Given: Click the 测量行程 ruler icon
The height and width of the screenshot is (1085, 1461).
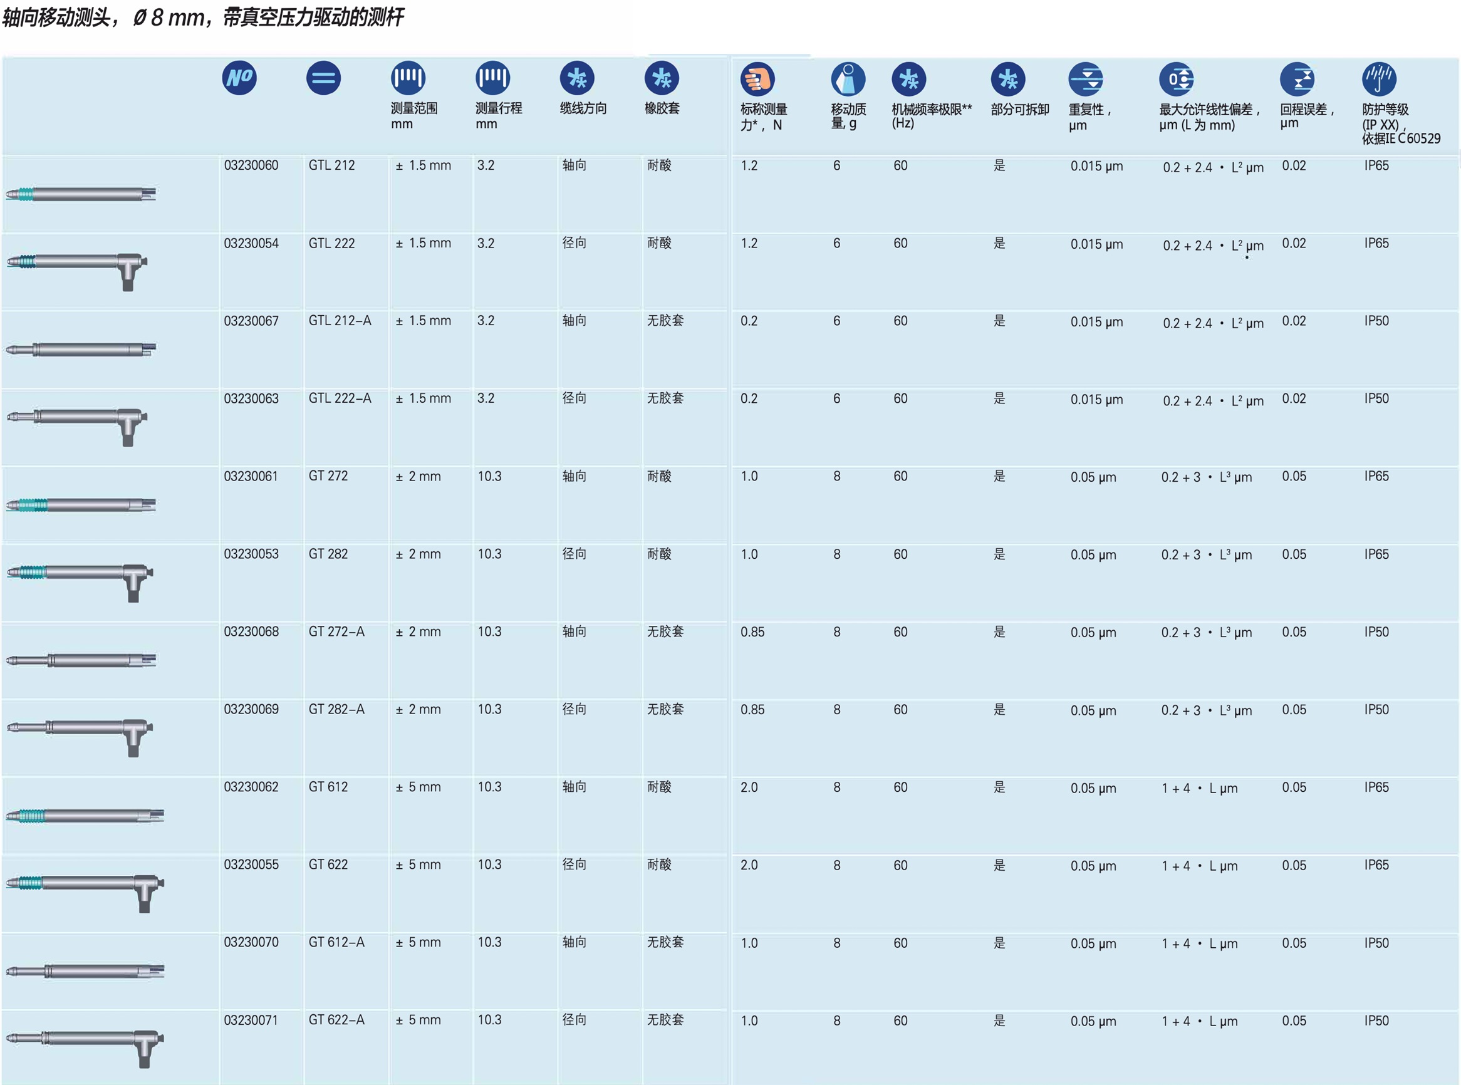Looking at the screenshot, I should point(492,78).
